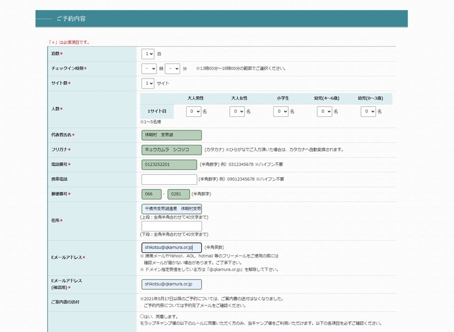The width and height of the screenshot is (454, 332).
Task: Click the Eメールアドレス input field
Action: 171,248
